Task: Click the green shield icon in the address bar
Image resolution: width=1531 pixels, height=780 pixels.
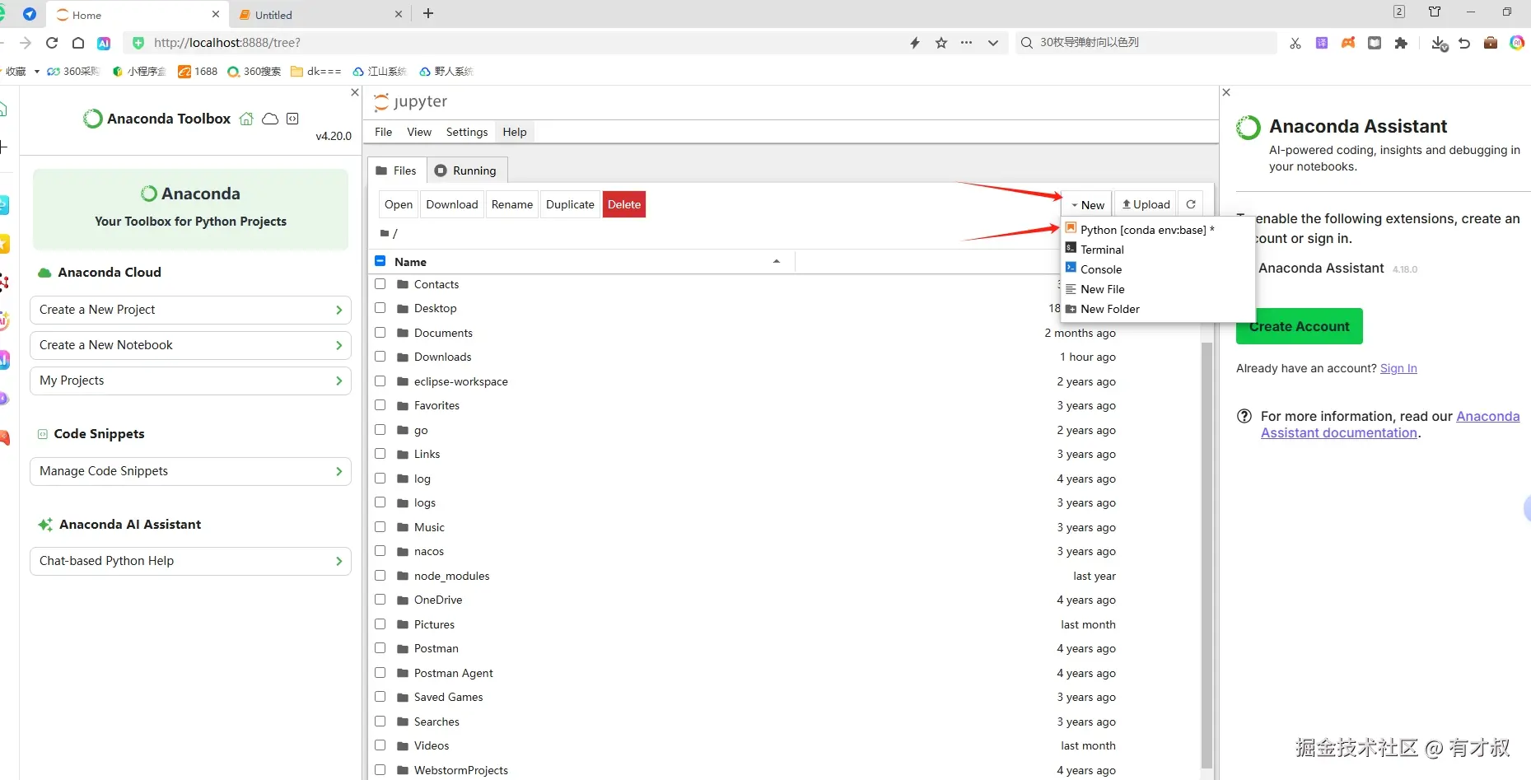Action: (138, 43)
